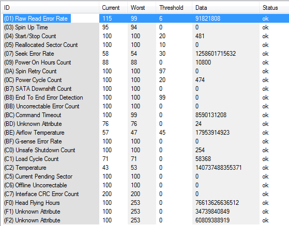The width and height of the screenshot is (289, 226).
Task: Select the (04) Start/Stop Count row
Action: click(145, 36)
